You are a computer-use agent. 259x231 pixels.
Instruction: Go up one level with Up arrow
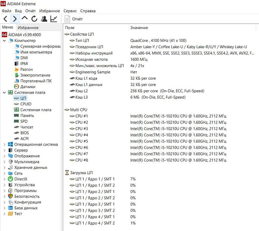tap(25, 19)
